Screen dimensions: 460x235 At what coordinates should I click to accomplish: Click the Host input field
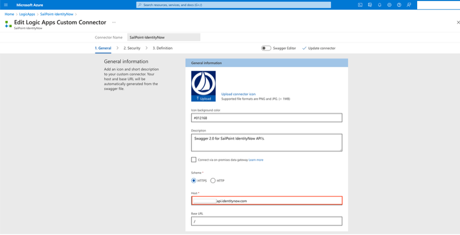[x=267, y=201]
